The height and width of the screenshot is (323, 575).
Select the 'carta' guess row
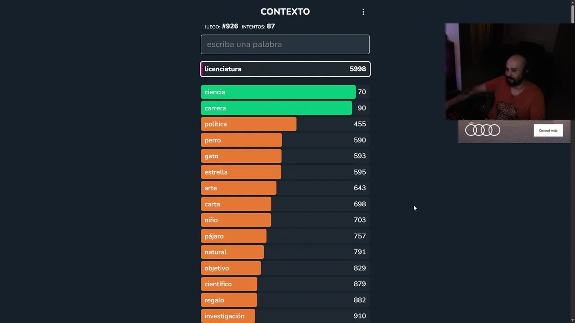pyautogui.click(x=236, y=204)
